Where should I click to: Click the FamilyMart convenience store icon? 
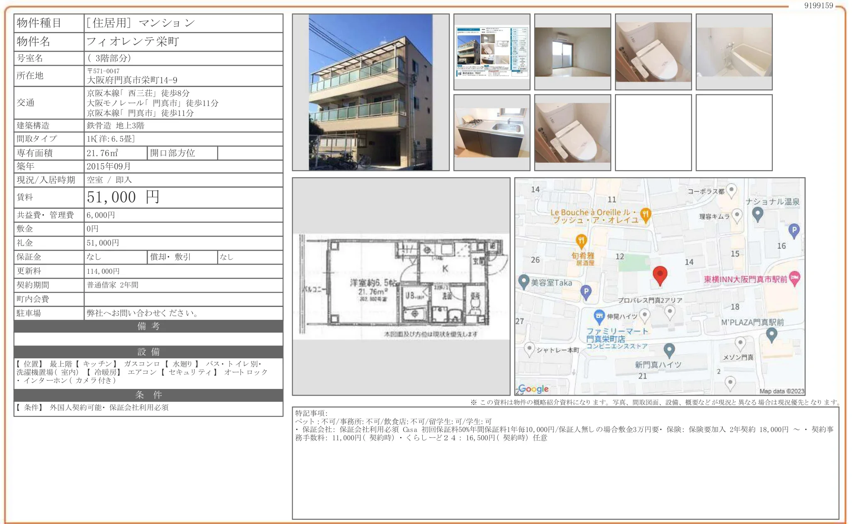coord(600,316)
